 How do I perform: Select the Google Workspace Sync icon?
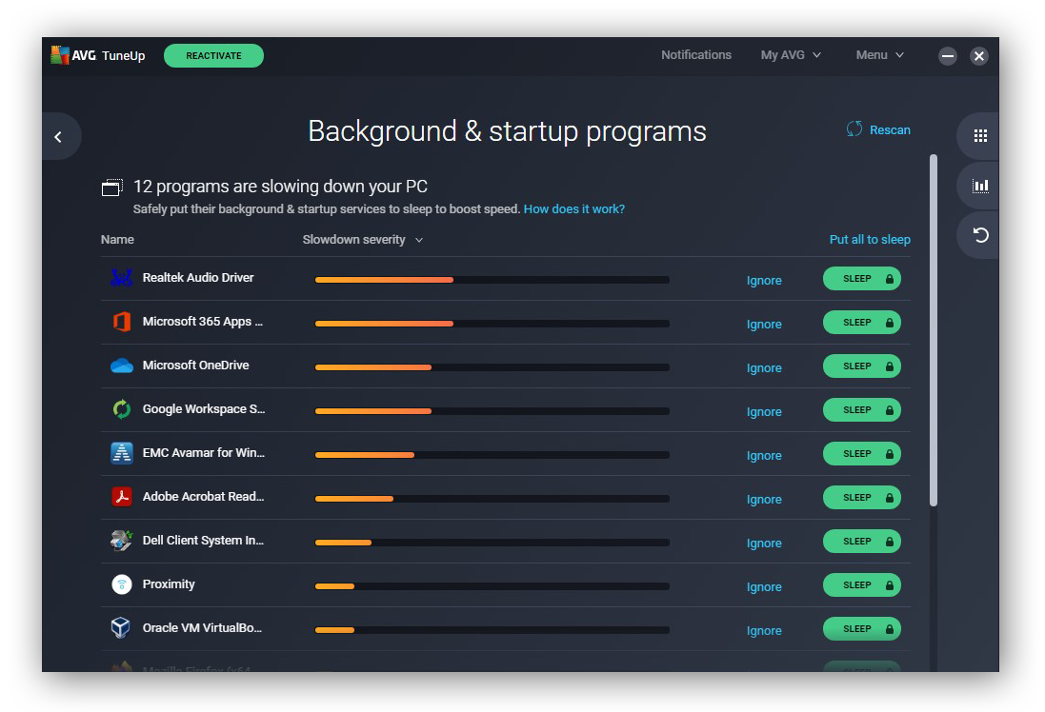[121, 408]
